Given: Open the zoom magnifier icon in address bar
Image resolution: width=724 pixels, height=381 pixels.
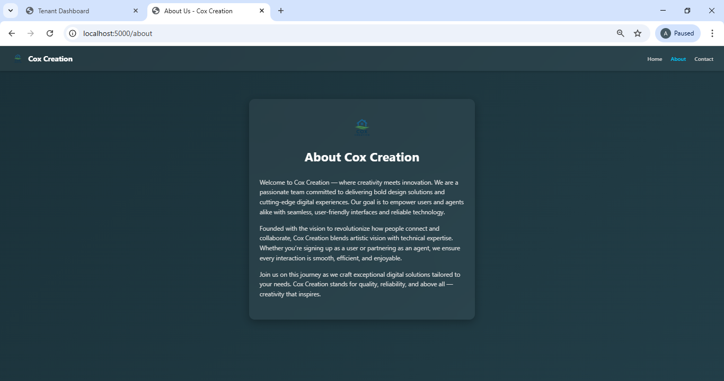Looking at the screenshot, I should [621, 33].
